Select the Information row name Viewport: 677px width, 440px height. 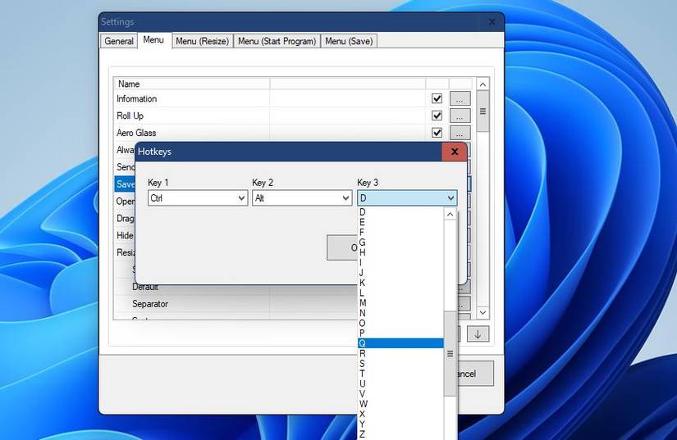(136, 98)
